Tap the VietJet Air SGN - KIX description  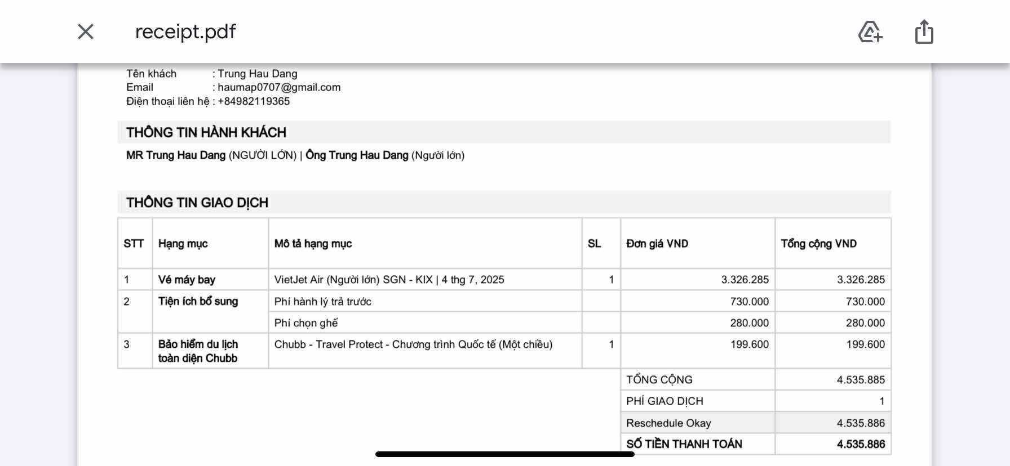[389, 280]
